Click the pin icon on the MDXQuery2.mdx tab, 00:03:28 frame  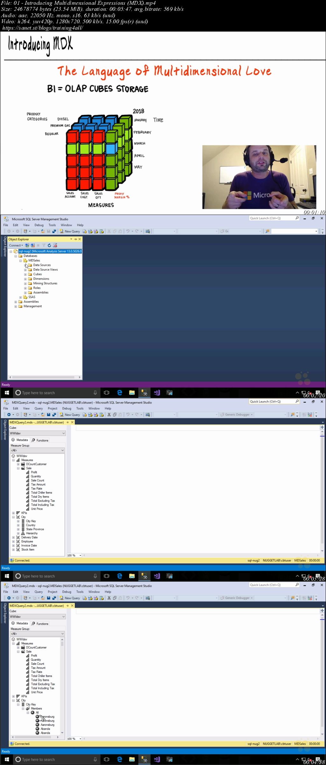(67, 422)
